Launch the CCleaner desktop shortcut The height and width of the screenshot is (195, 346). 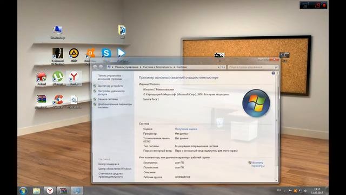(x=58, y=101)
